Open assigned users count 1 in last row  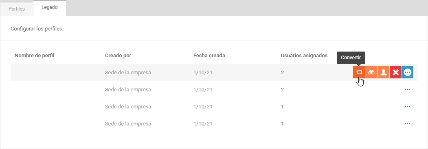pos(282,123)
